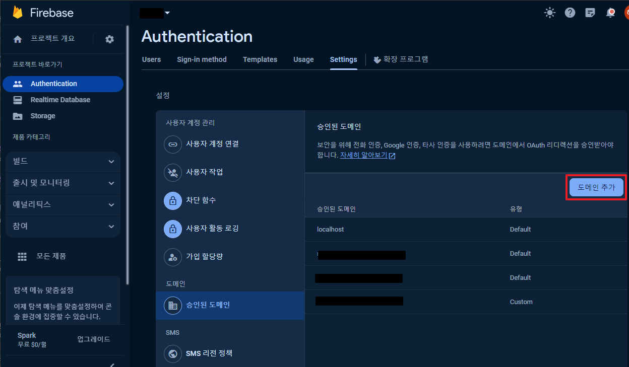This screenshot has height=367, width=629.
Task: Click the Realtime Database icon
Action: click(x=18, y=100)
